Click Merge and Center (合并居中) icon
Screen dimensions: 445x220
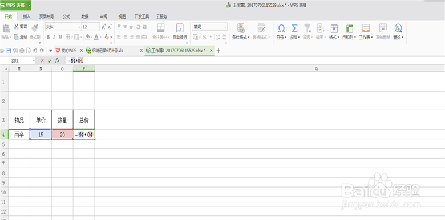point(161,28)
